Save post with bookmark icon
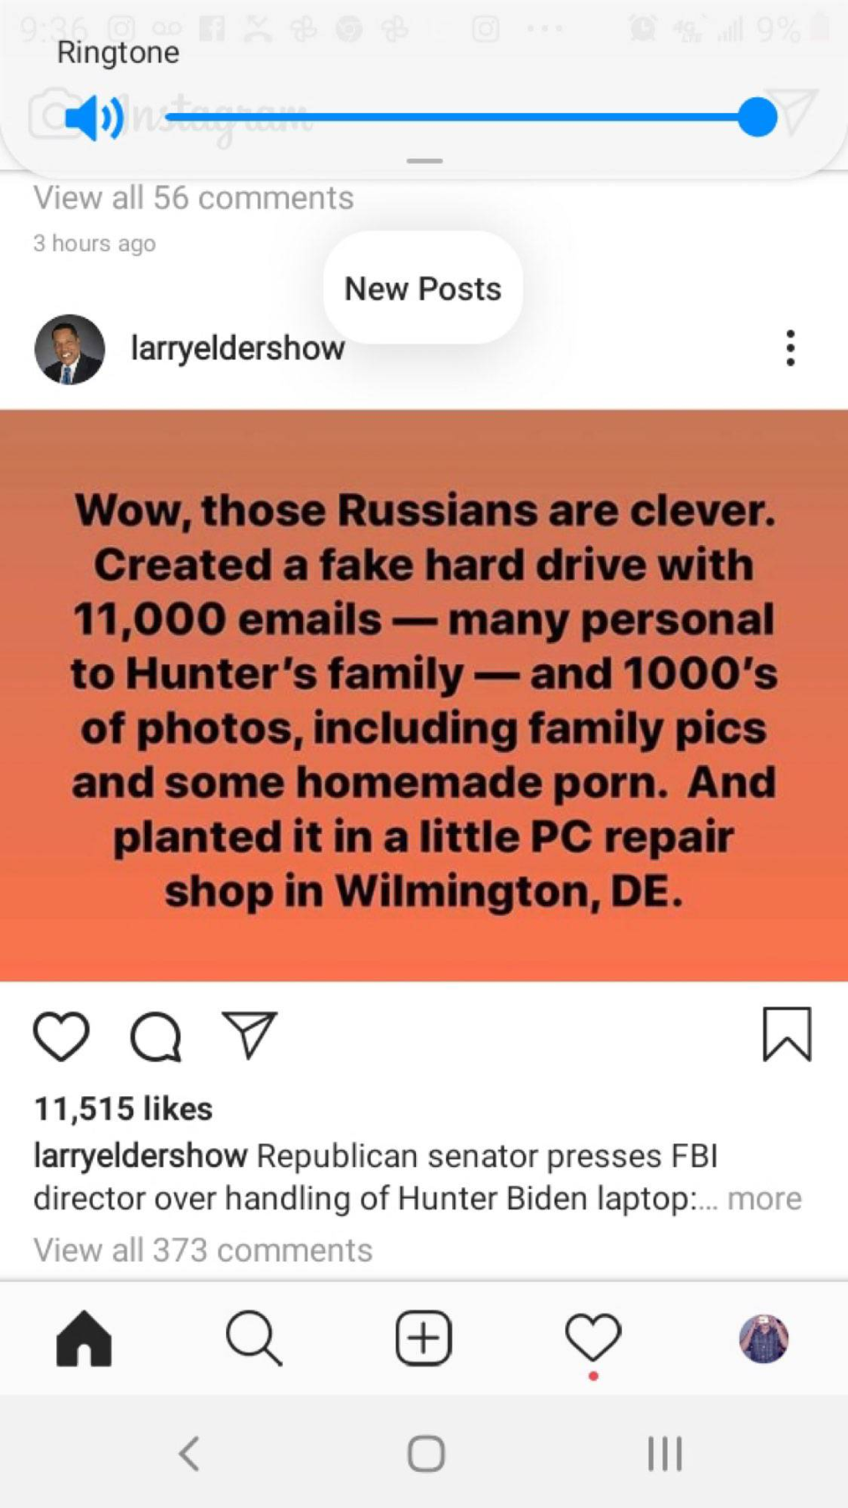Viewport: 848px width, 1508px height. click(786, 1034)
